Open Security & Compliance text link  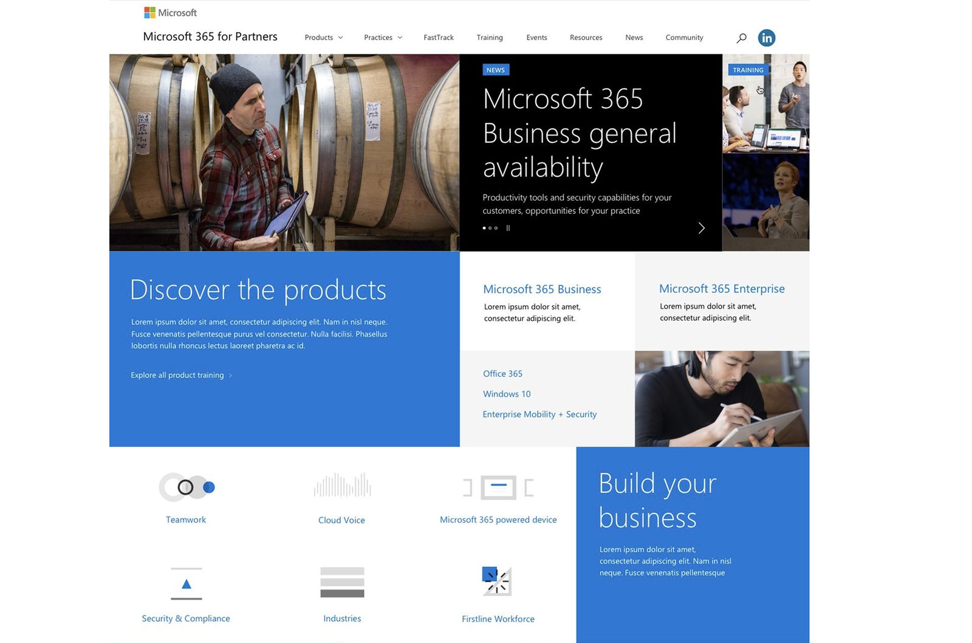(186, 619)
